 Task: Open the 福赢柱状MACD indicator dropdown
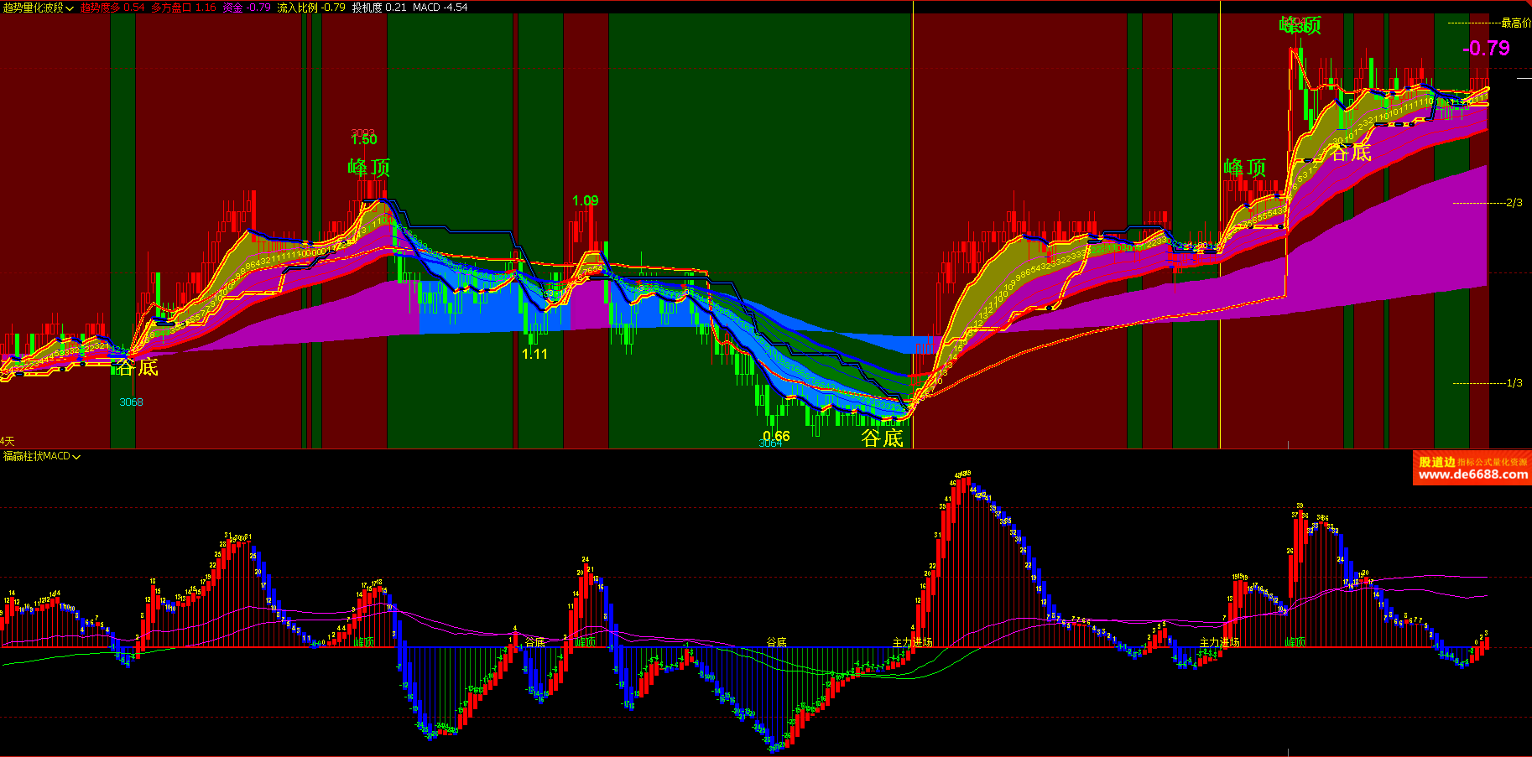(42, 456)
